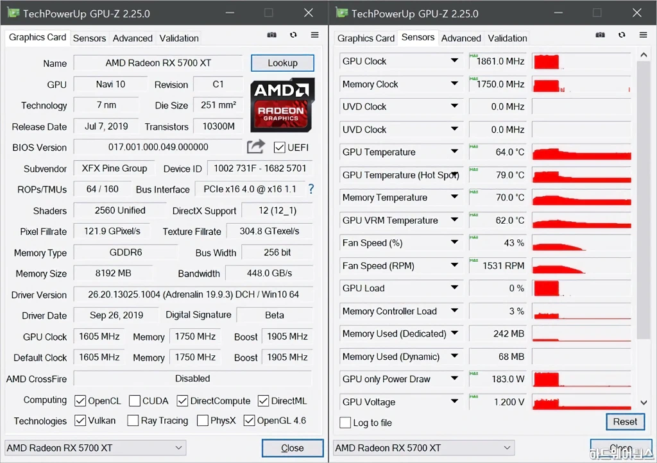
Task: Click the refresh icon in left window
Action: point(293,35)
